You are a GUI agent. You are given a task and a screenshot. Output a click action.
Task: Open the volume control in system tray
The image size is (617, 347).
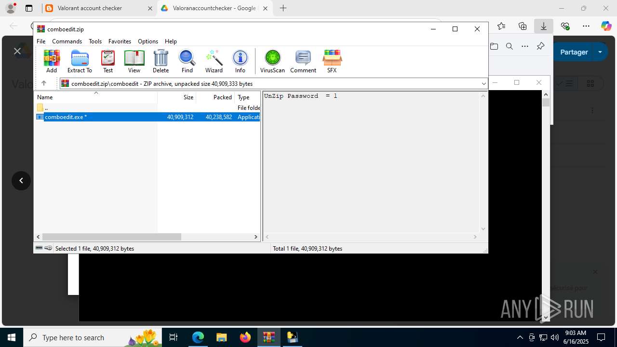pyautogui.click(x=554, y=337)
